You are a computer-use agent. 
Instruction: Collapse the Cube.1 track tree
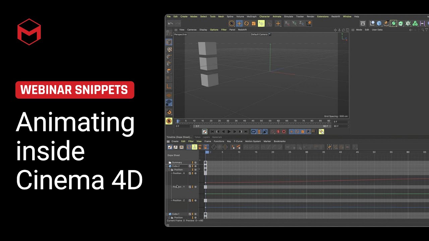pos(167,214)
